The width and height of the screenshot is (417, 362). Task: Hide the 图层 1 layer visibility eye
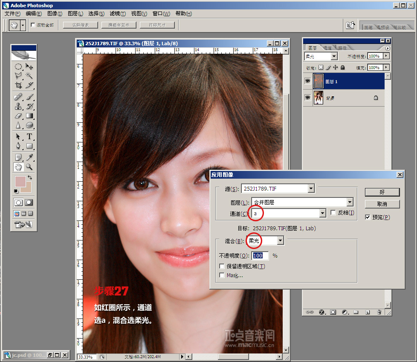[307, 81]
